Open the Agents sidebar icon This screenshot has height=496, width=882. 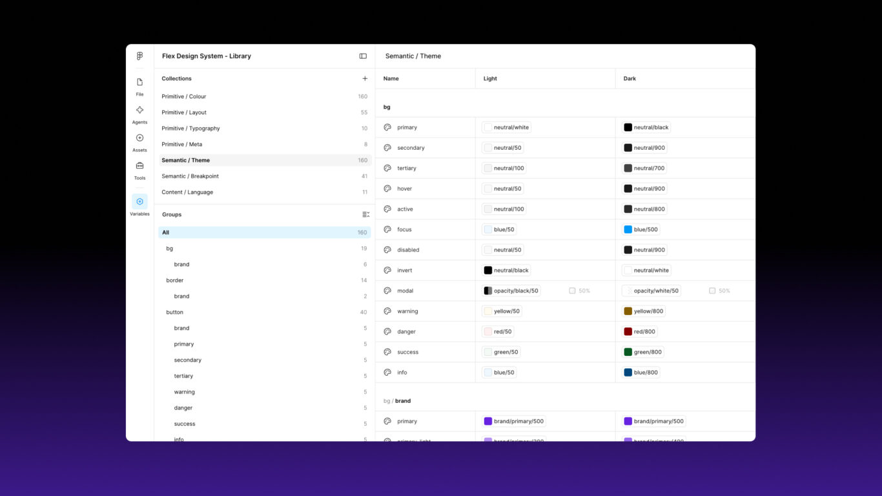click(139, 110)
